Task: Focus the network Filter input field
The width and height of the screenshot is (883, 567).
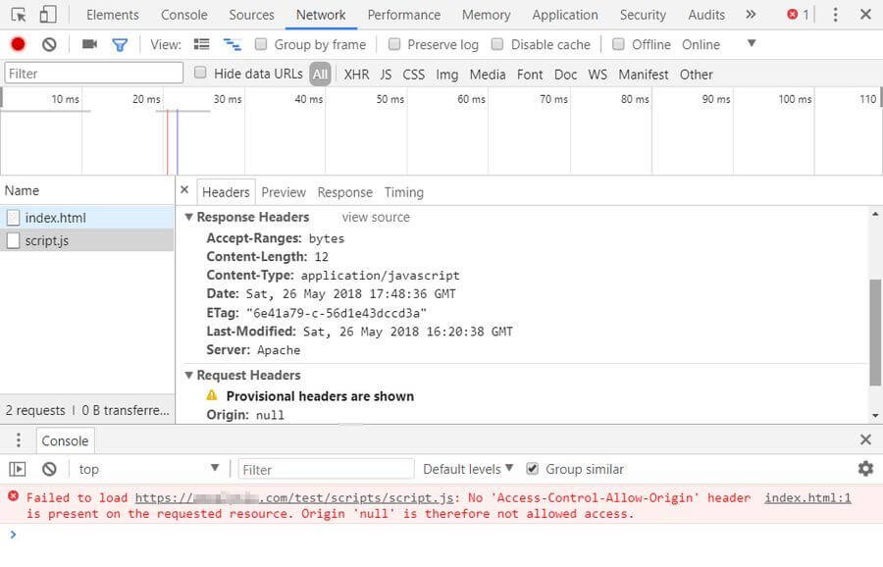Action: click(x=94, y=74)
